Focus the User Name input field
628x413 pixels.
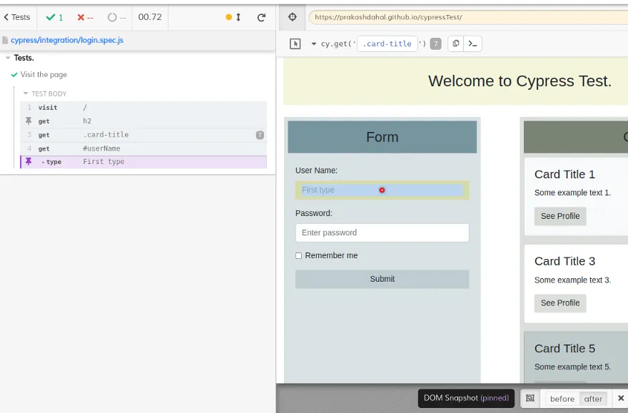coord(382,190)
